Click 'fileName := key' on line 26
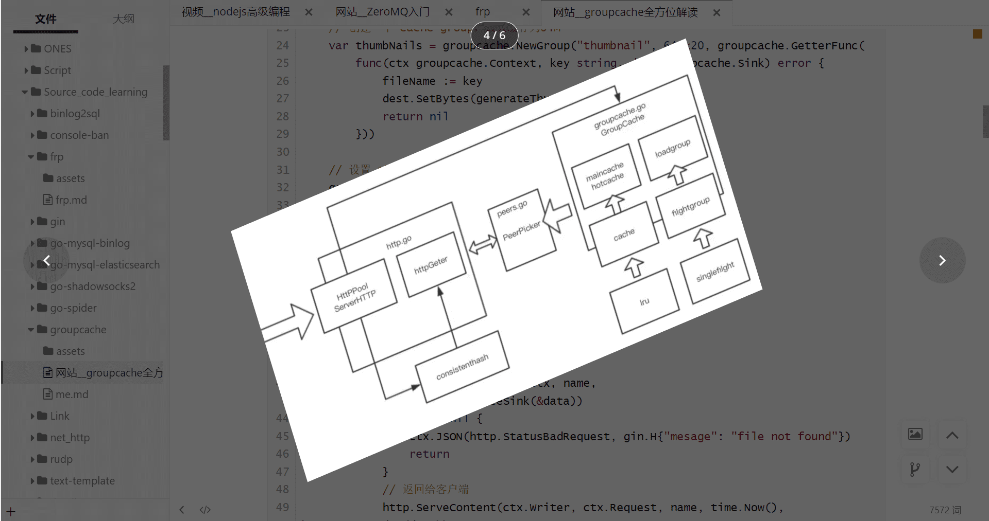This screenshot has height=521, width=989. 432,81
